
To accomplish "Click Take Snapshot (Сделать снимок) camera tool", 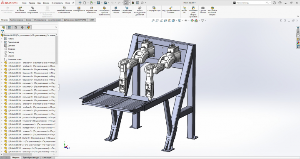I will (x=203, y=10).
